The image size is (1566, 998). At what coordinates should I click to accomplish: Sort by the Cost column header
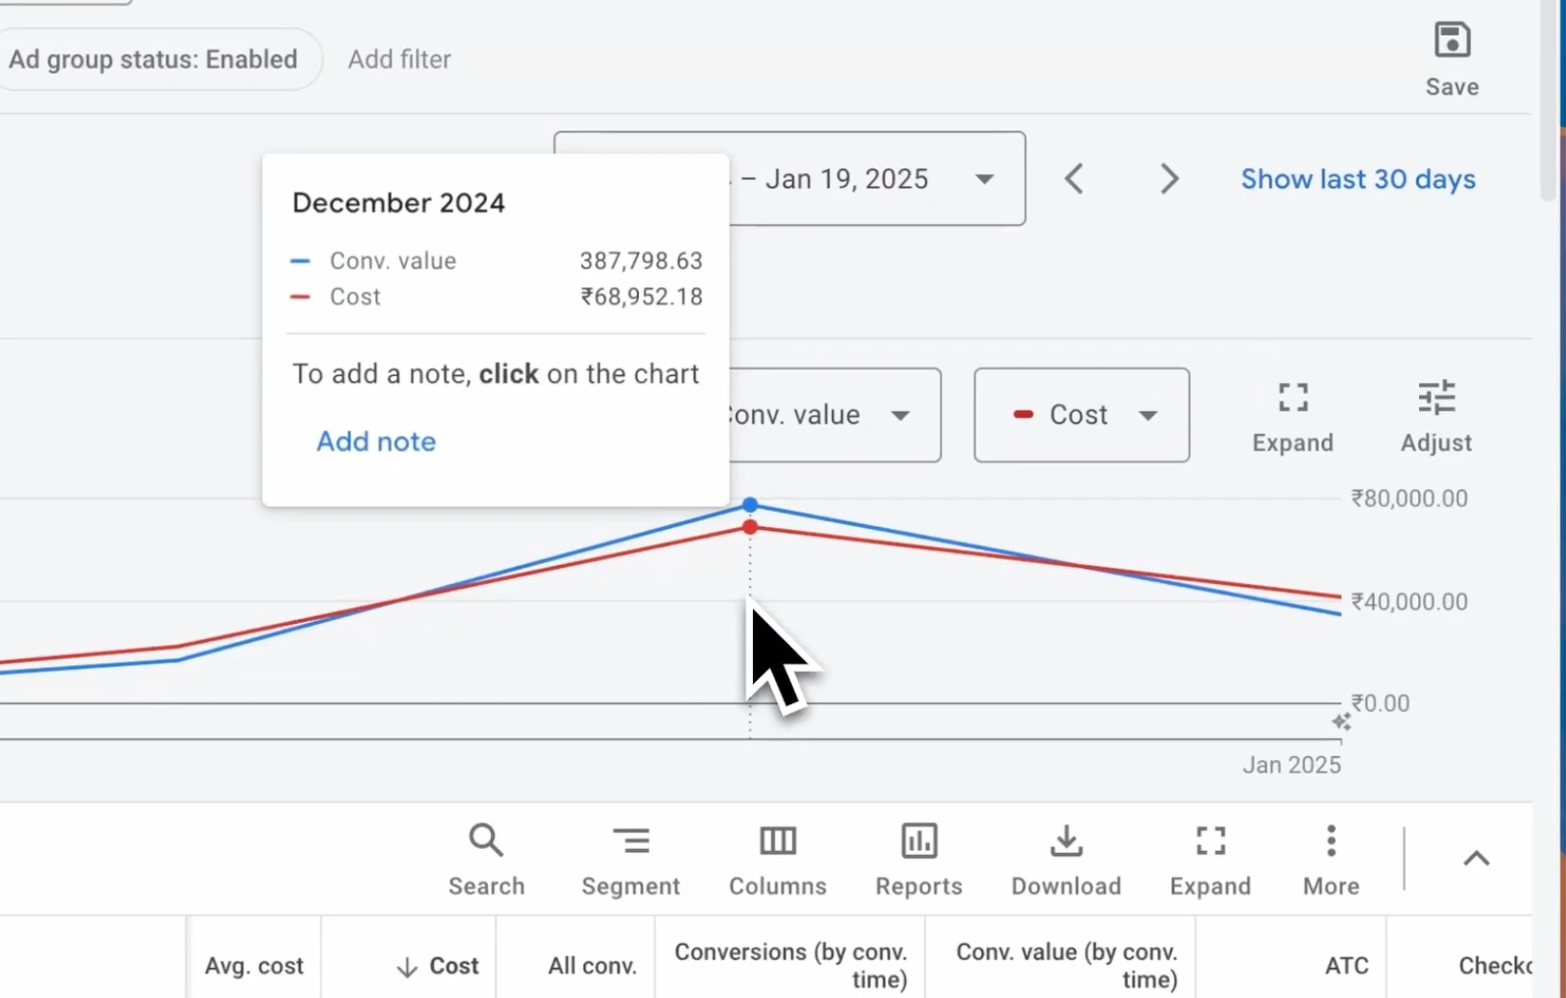coord(438,965)
